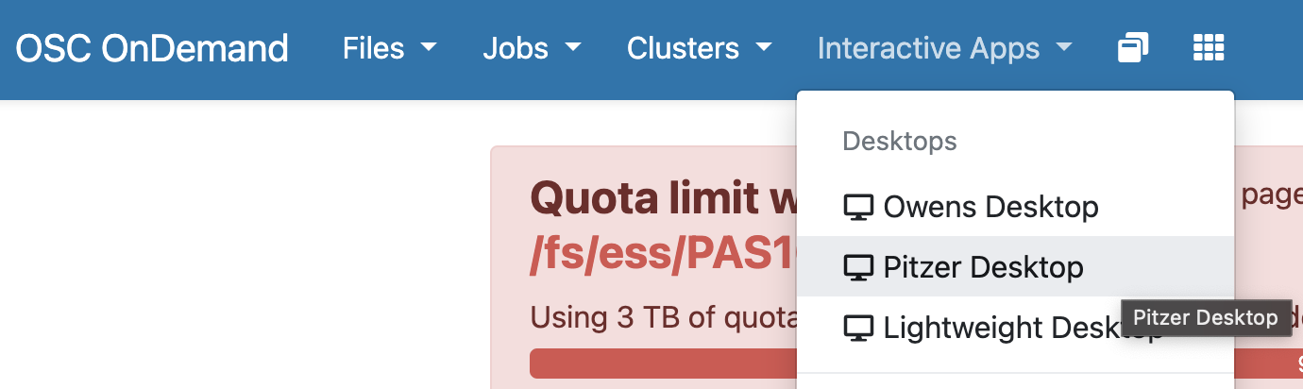Screen dimensions: 1303x389
Task: Click the monitor icon beside Lightweight Desktop
Action: [x=858, y=328]
